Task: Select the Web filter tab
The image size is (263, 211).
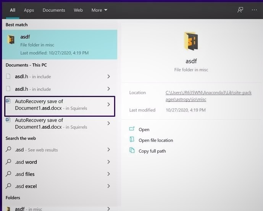Action: tap(78, 10)
